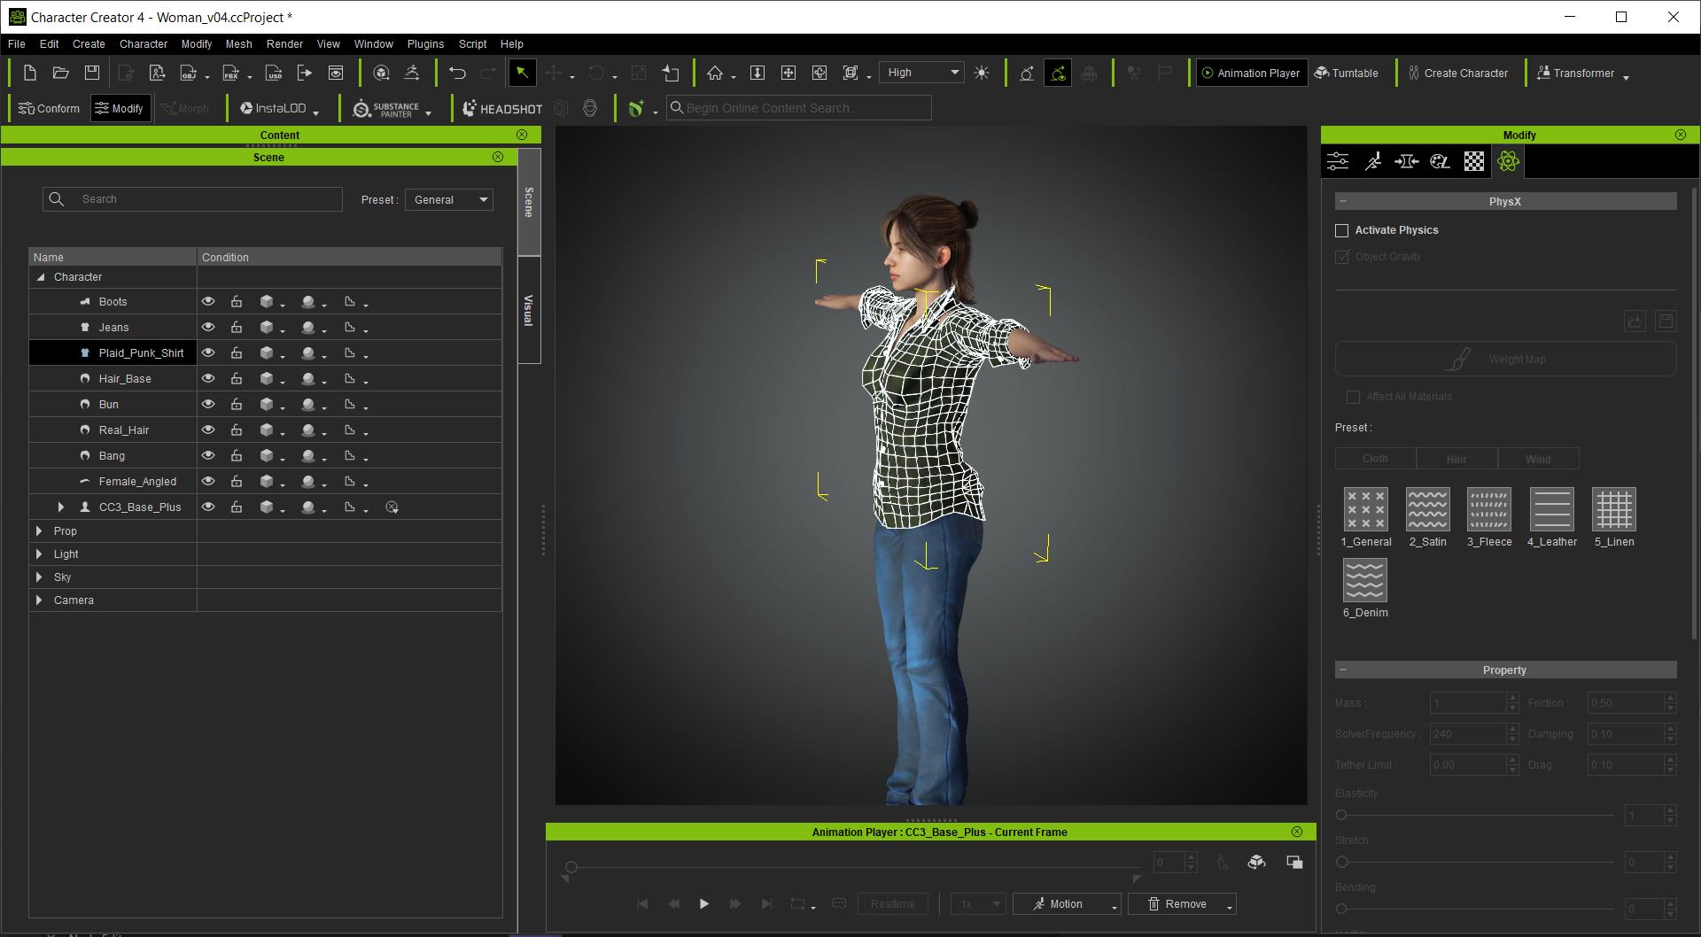Enable the Activate Physics checkbox

1342,230
